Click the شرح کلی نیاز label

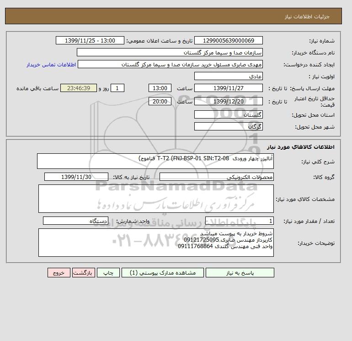318,162
